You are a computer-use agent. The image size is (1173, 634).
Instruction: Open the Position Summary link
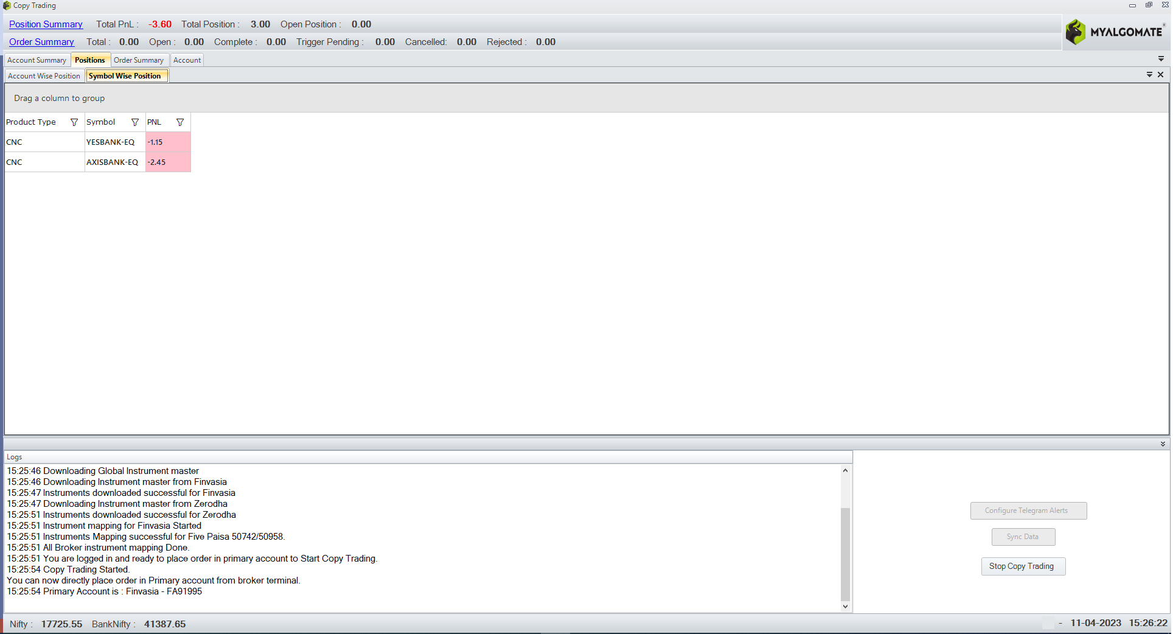tap(46, 24)
